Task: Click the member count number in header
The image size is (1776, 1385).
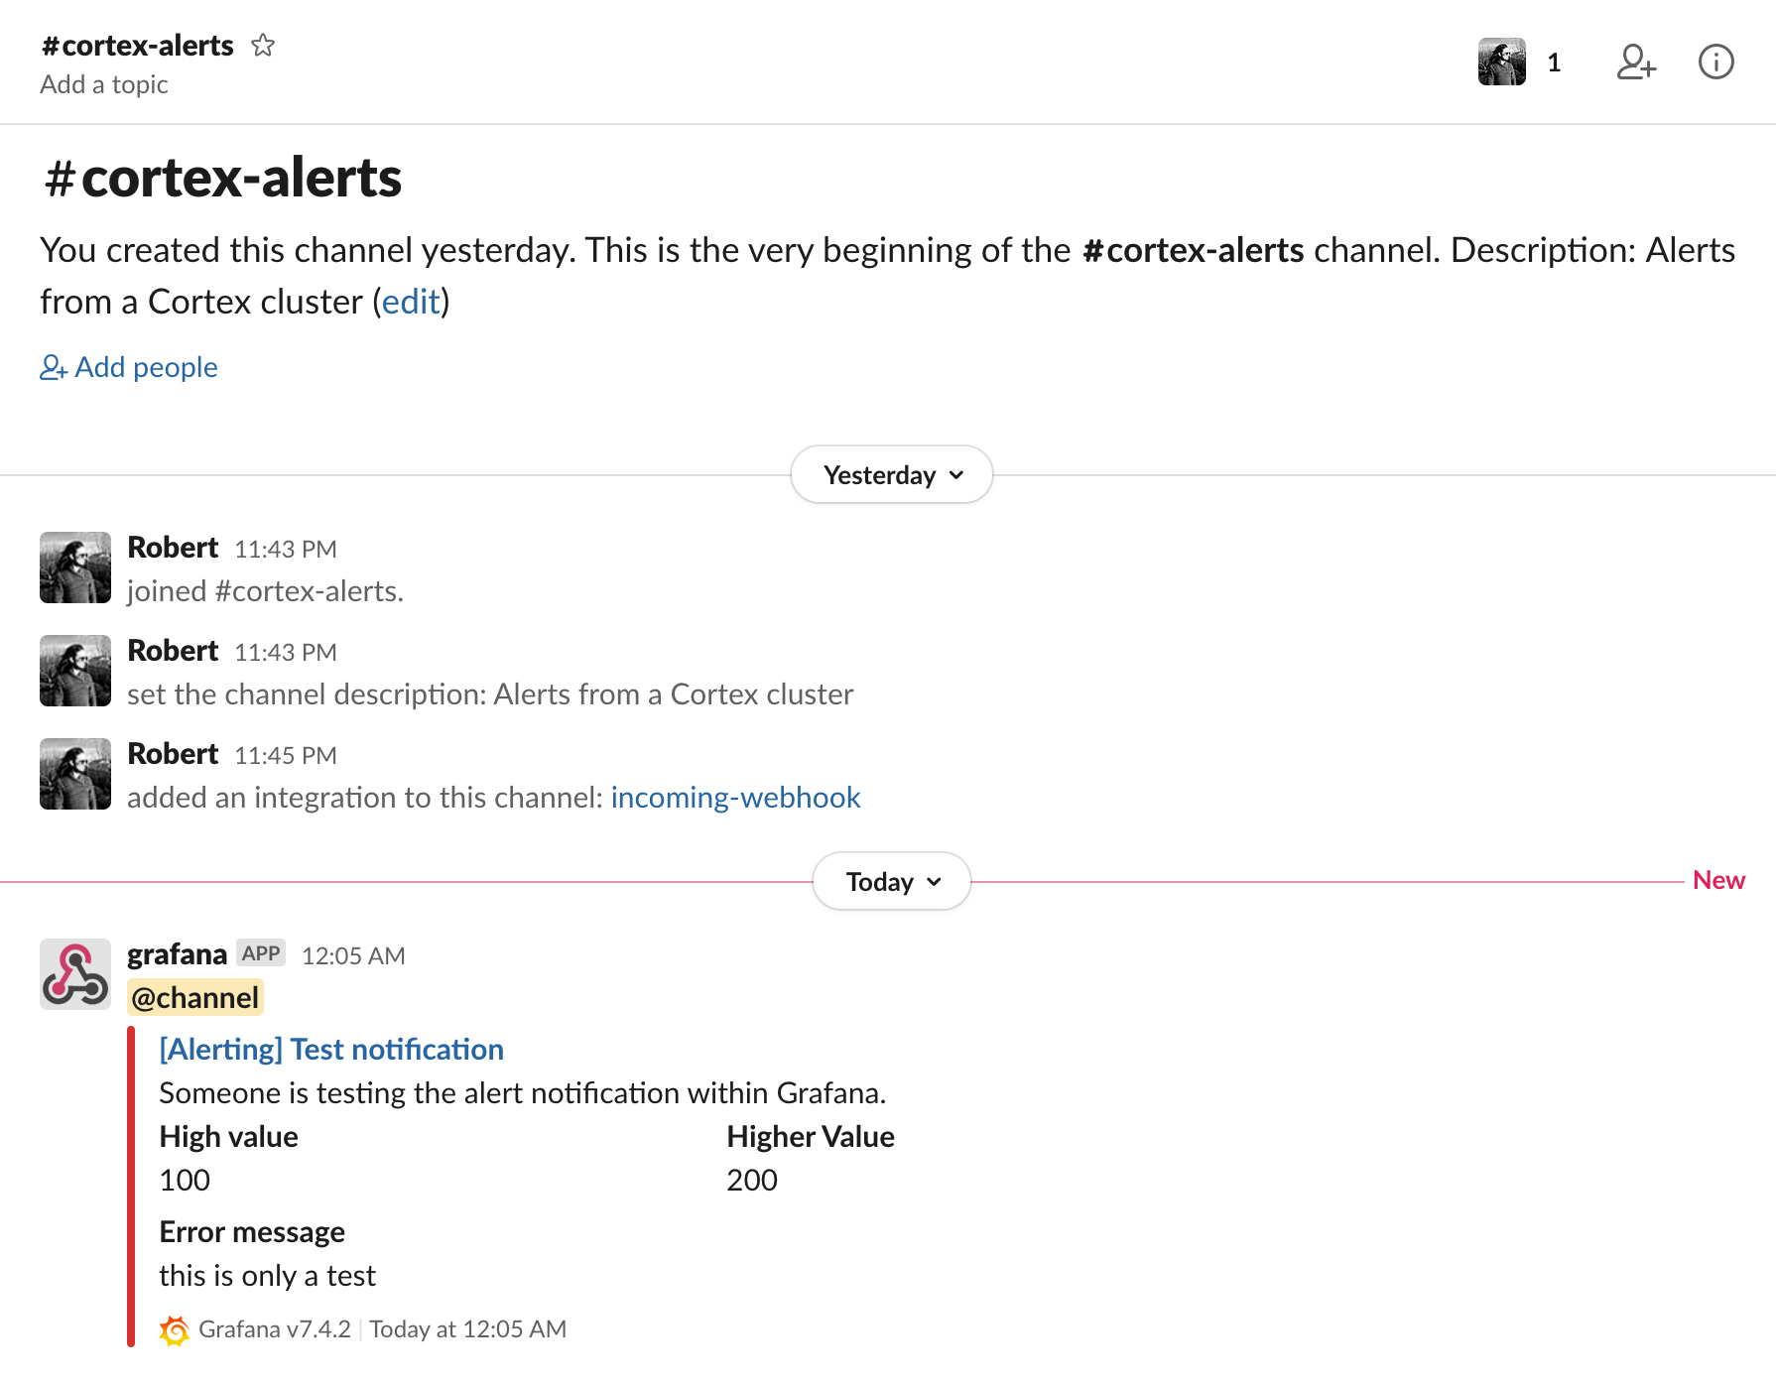Action: [1554, 63]
